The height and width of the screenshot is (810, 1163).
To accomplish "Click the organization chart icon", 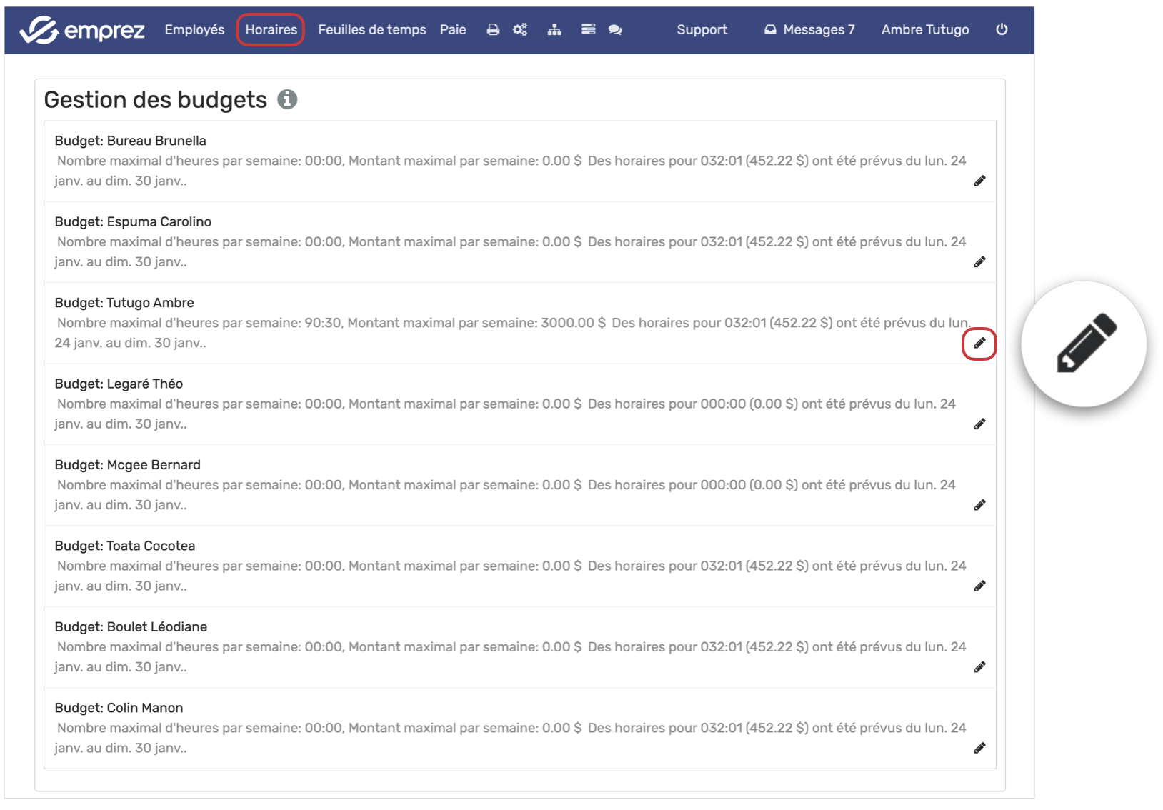I will 554,30.
